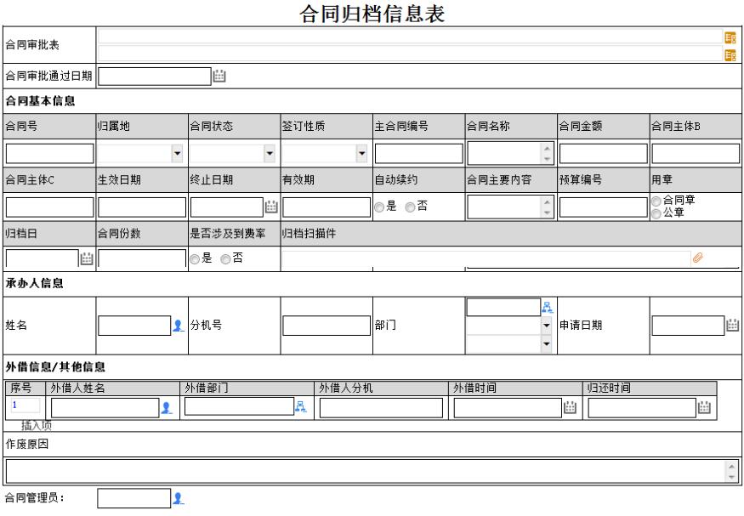Click the 外借部门 input field
Screen dimensions: 744x516
tap(239, 406)
